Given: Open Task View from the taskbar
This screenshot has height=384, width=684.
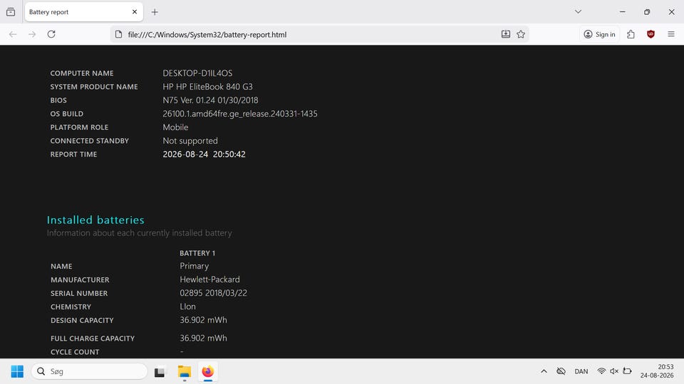Looking at the screenshot, I should pyautogui.click(x=160, y=372).
